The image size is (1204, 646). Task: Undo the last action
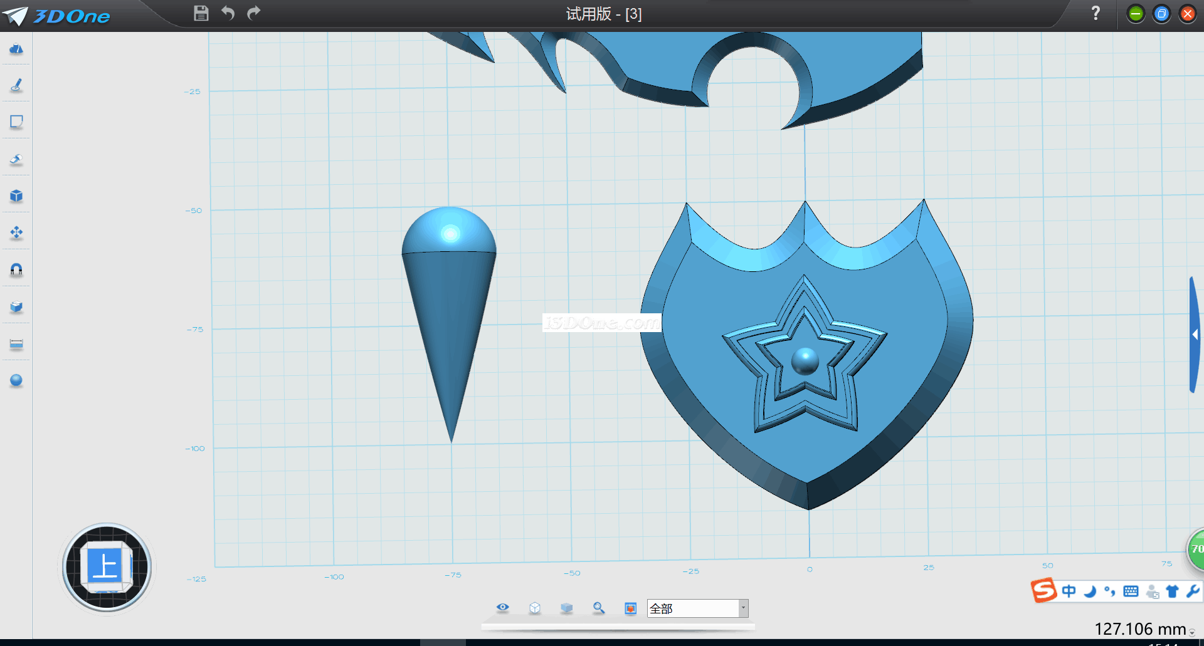click(228, 13)
